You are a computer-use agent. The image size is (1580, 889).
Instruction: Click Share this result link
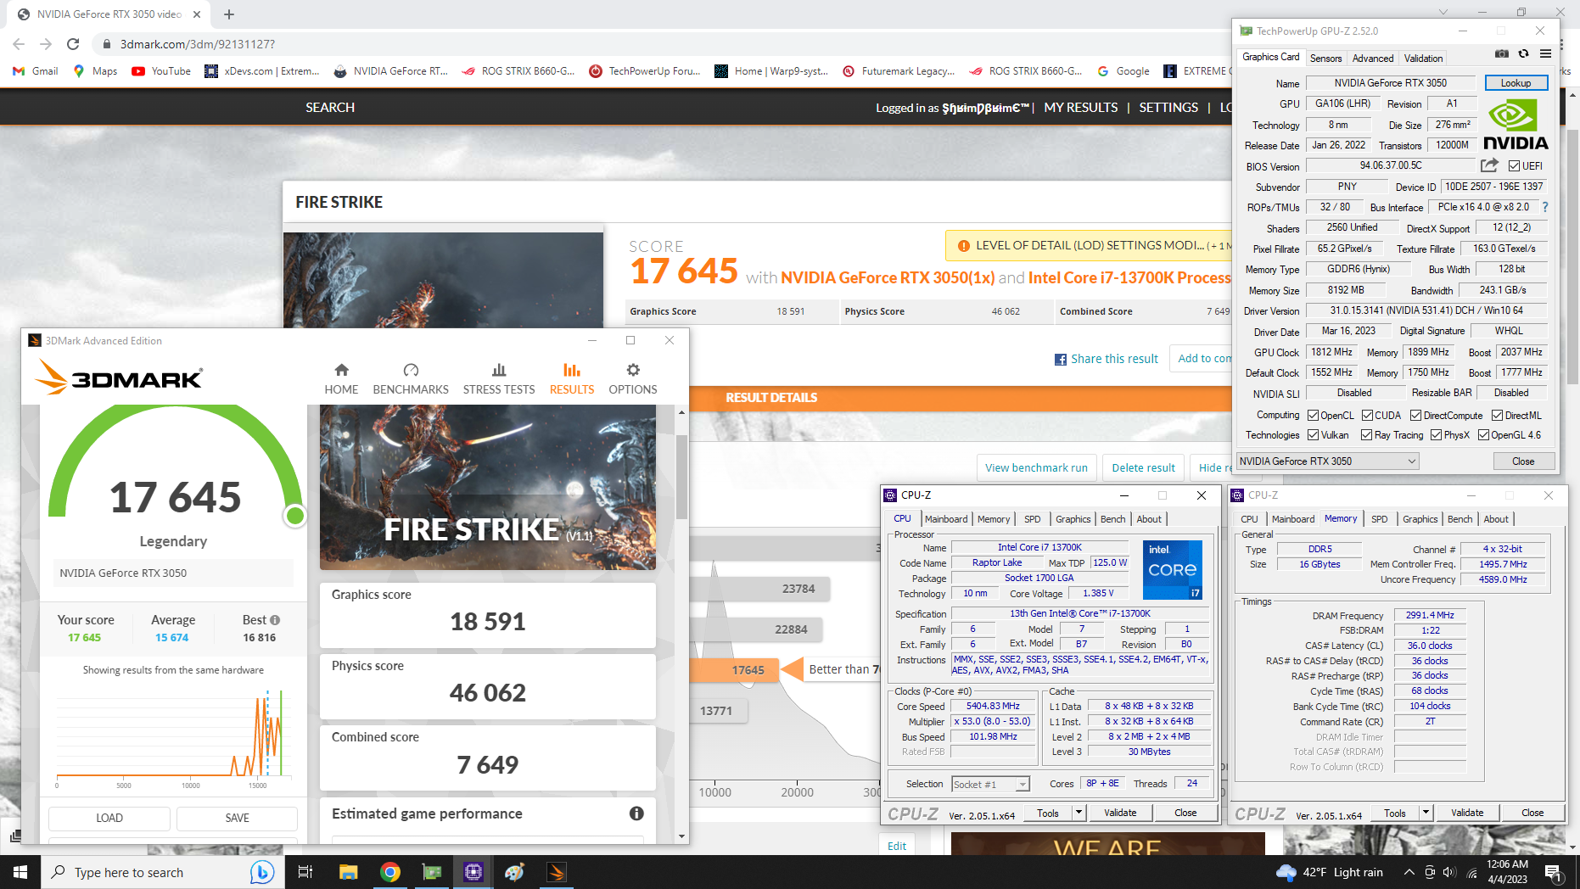tap(1106, 359)
